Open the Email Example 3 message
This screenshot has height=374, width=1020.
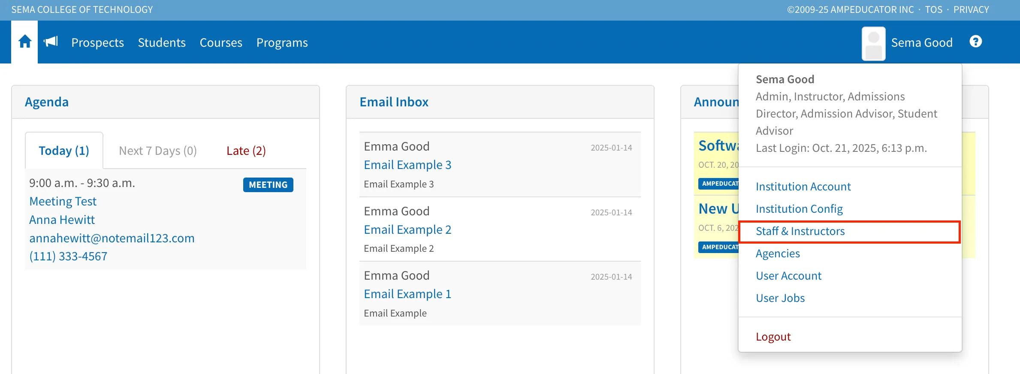pos(407,165)
